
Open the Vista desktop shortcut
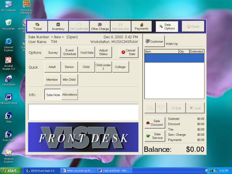[8, 118]
